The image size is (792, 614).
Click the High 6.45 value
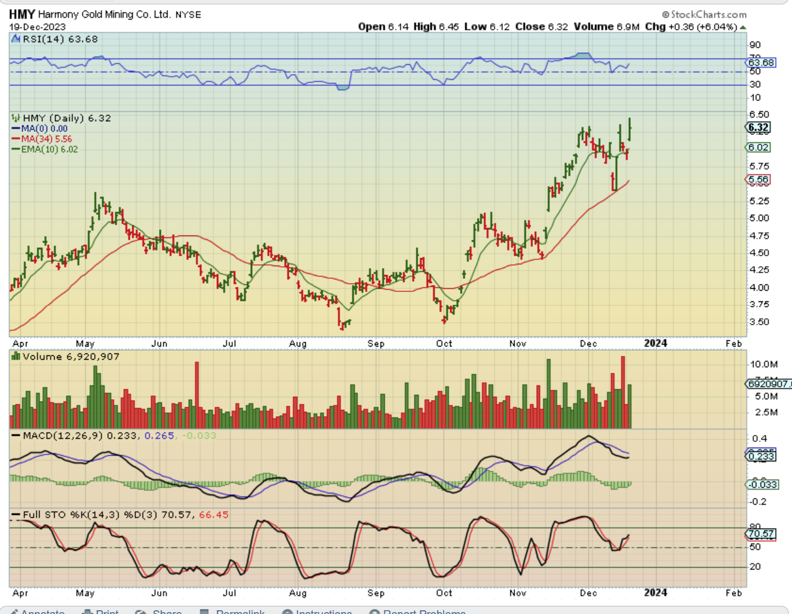(x=436, y=26)
